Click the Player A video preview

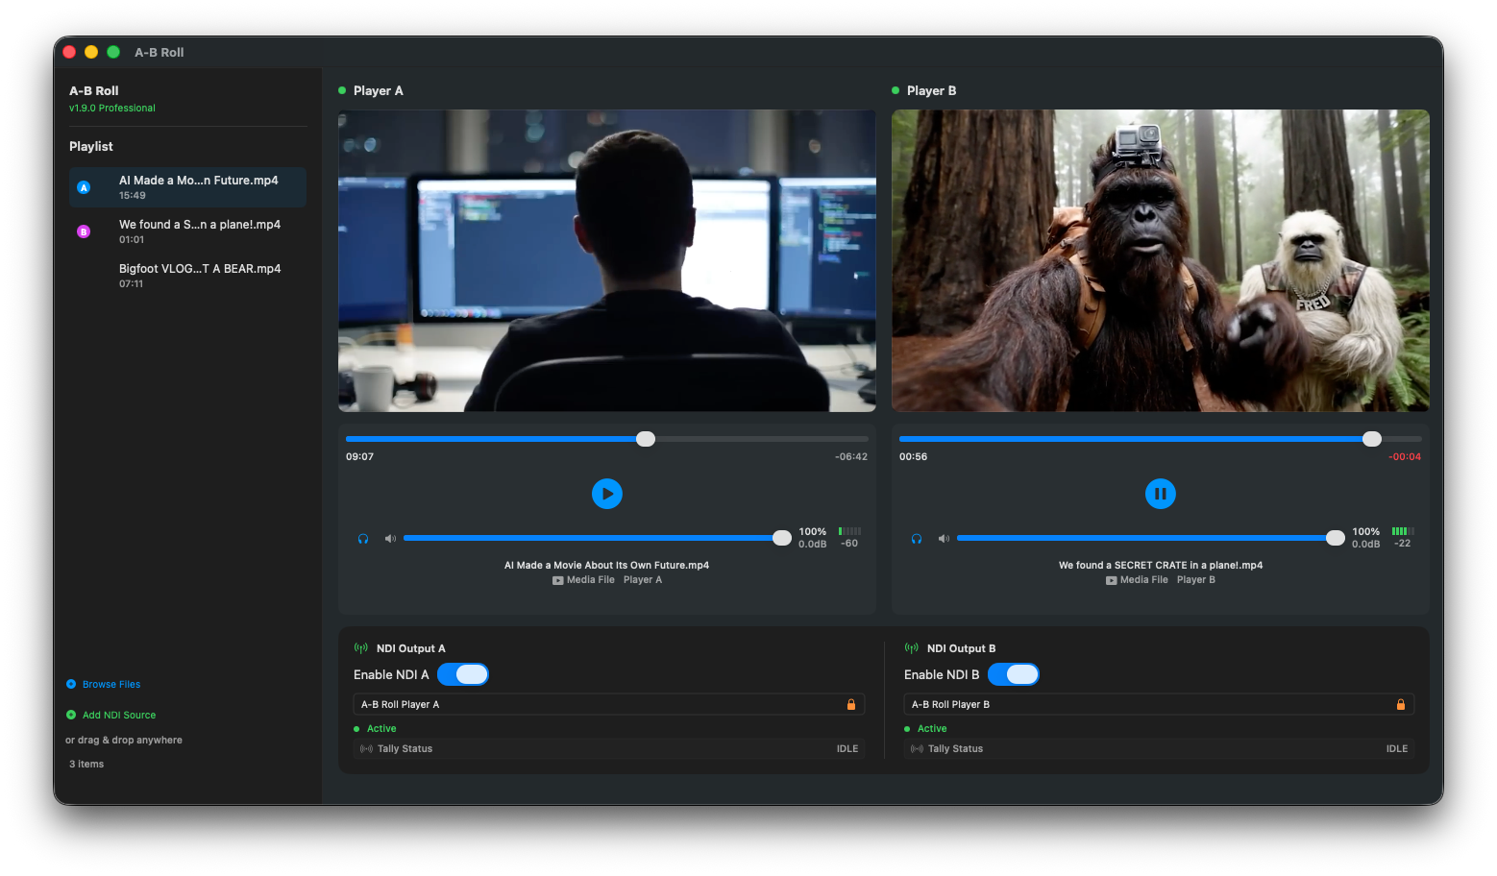coord(607,260)
